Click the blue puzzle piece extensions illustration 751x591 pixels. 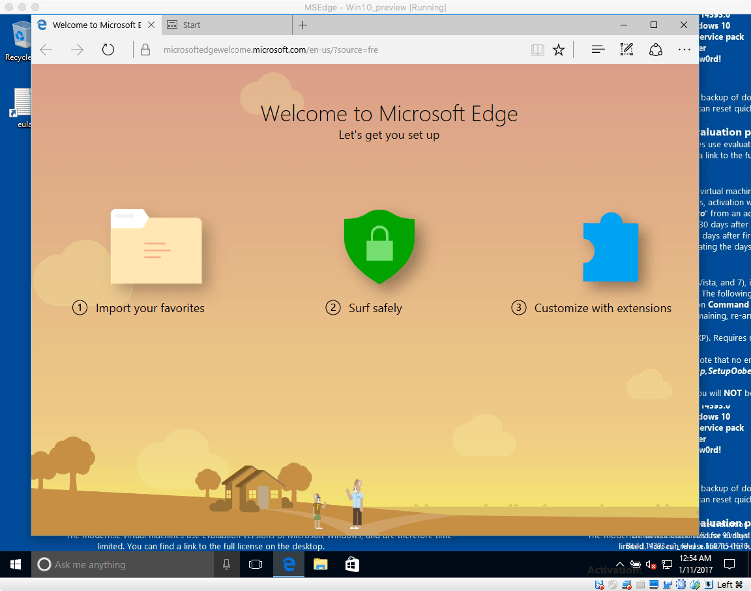point(611,247)
